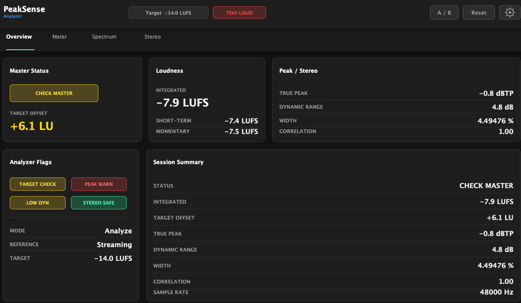Click the REFERENCE label
The image size is (521, 303).
coord(24,244)
